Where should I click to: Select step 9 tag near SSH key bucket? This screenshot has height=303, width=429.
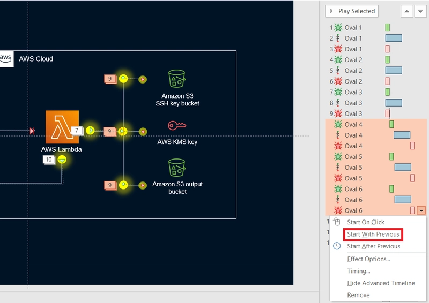(x=110, y=79)
